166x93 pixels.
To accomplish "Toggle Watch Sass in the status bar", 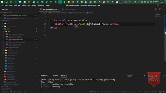I will click(x=95, y=92).
